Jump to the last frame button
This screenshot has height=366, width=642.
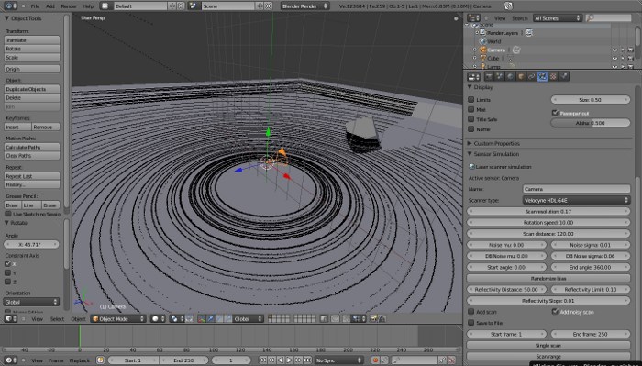[x=307, y=360]
